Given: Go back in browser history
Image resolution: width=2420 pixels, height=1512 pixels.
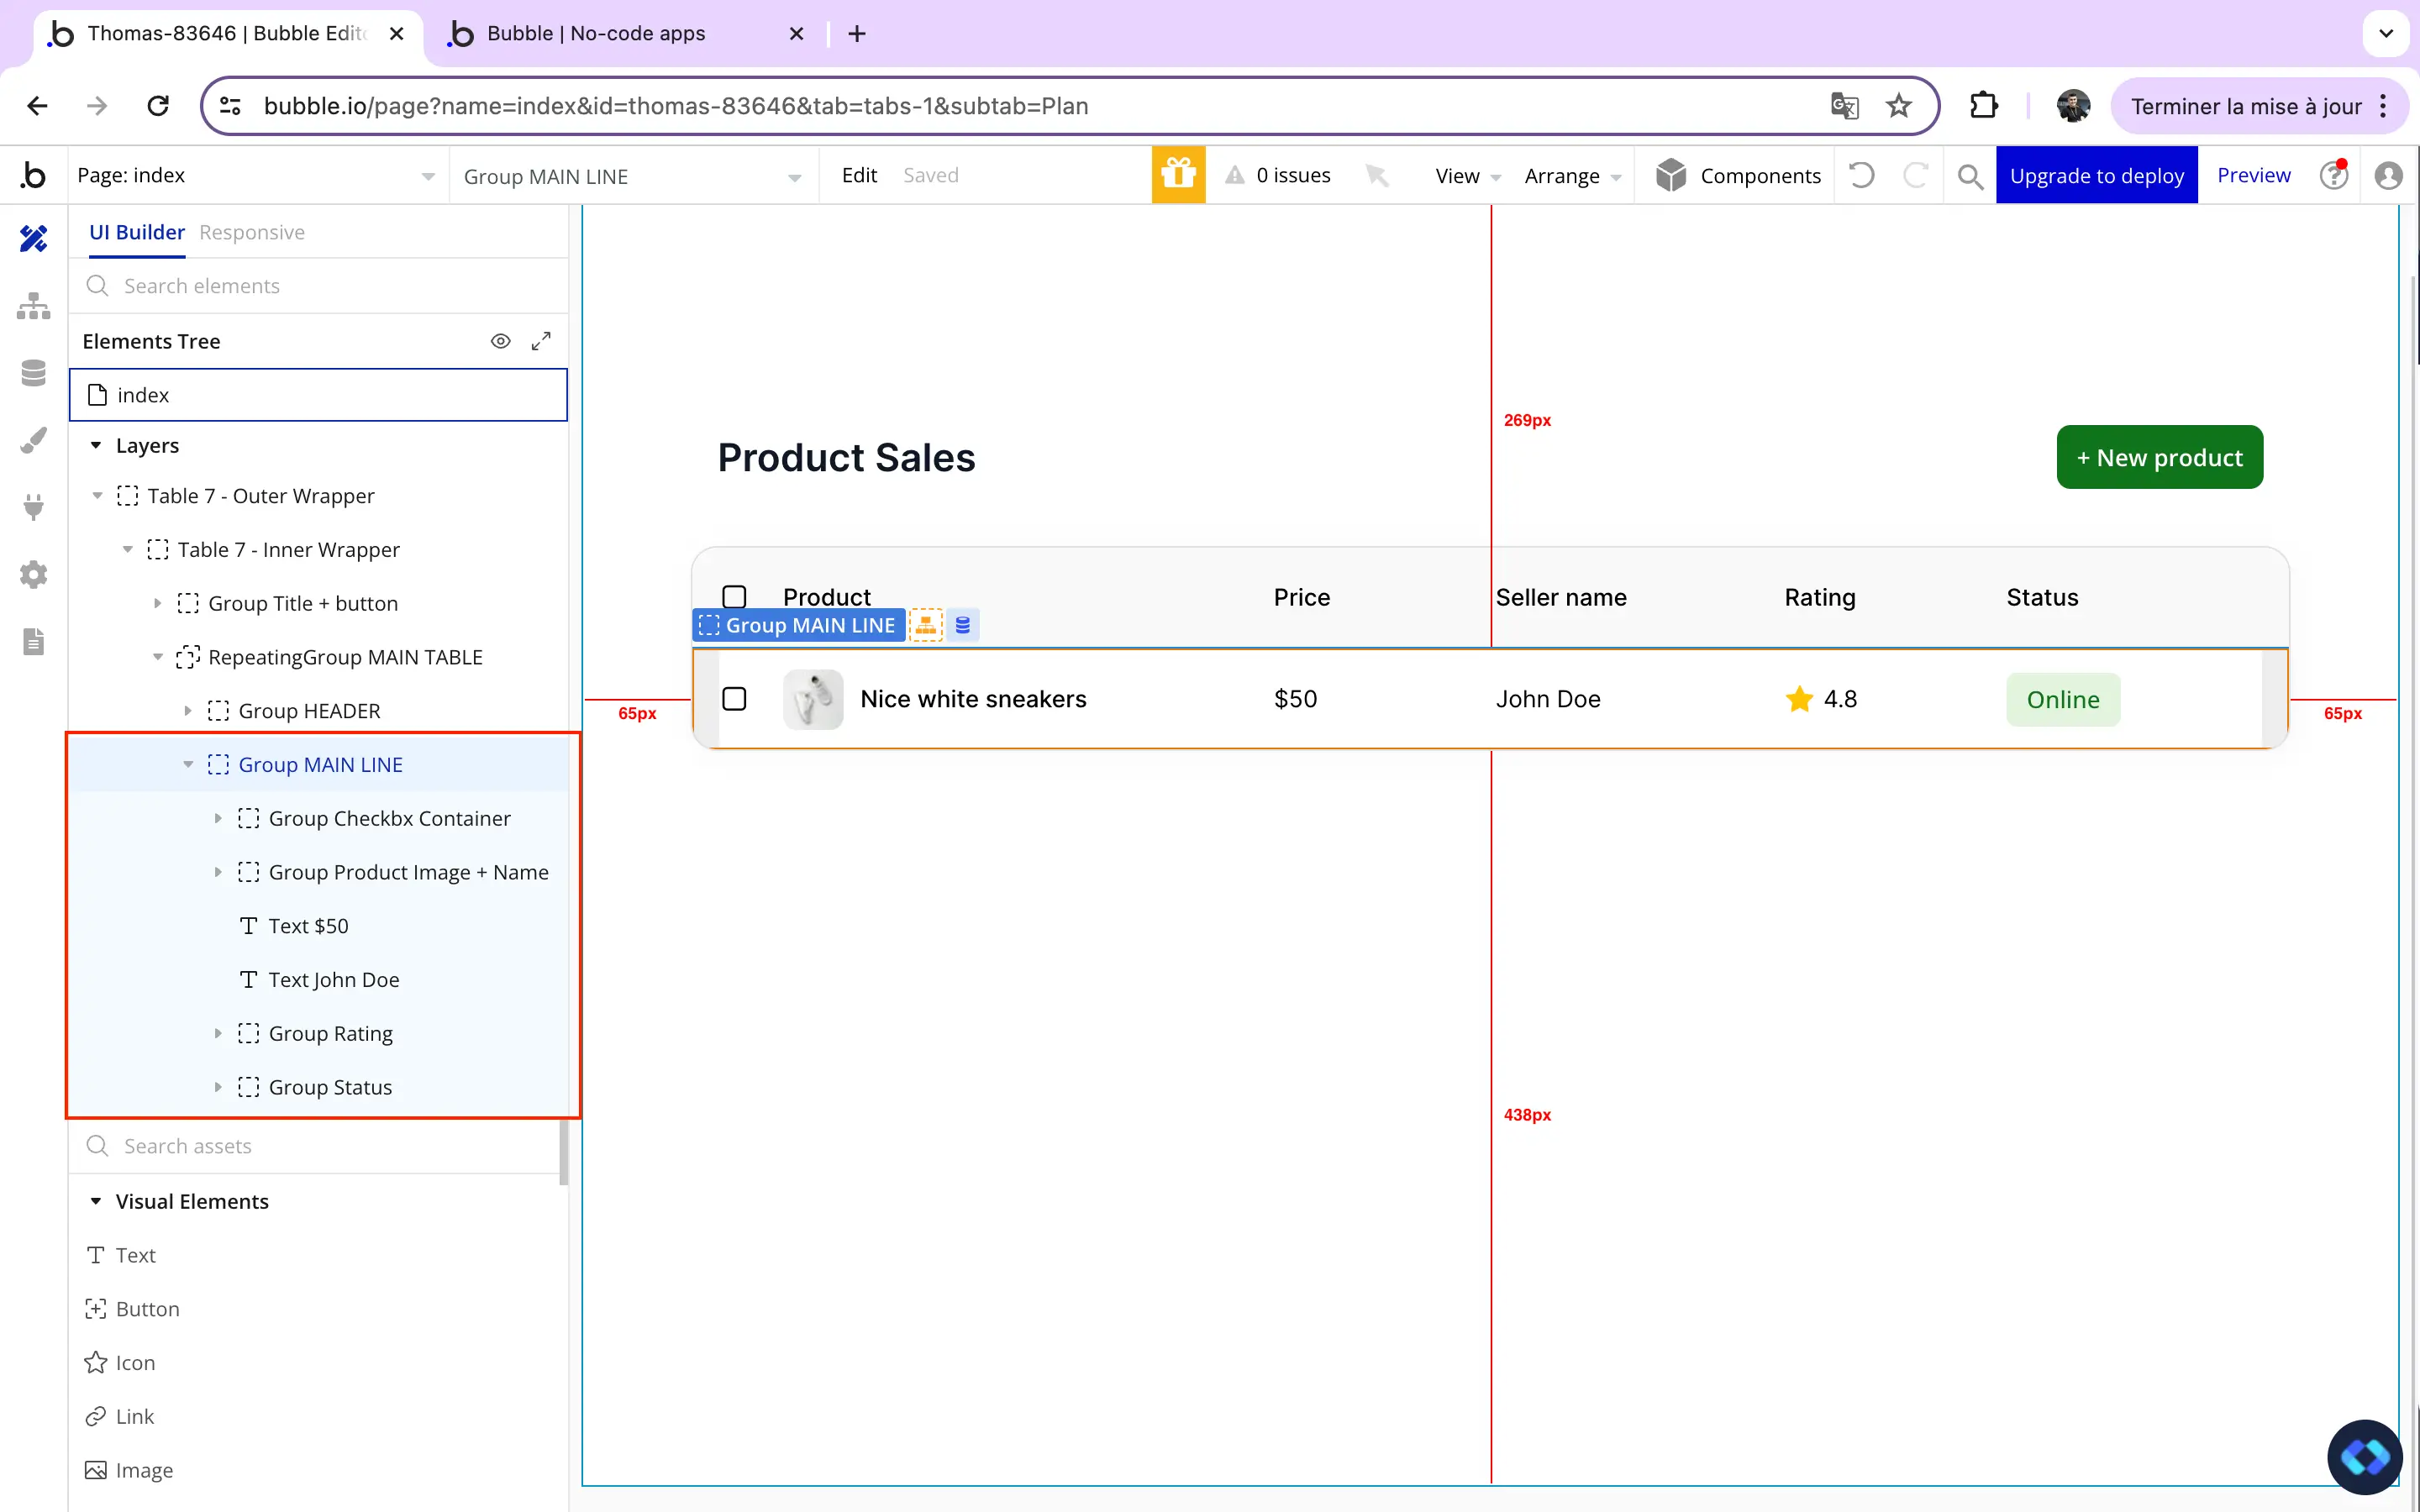Looking at the screenshot, I should click(x=37, y=106).
